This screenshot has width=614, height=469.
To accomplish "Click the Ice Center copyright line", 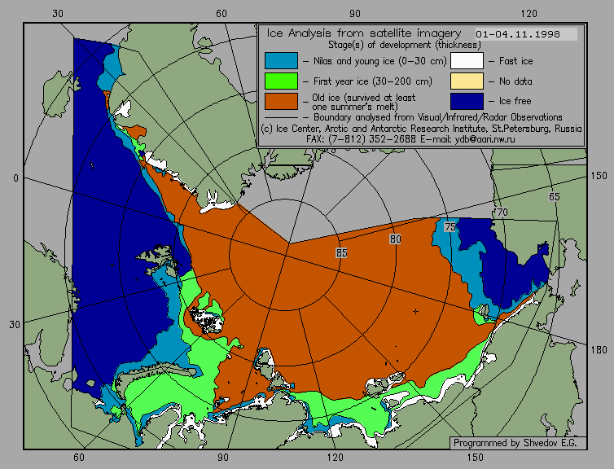I will point(421,129).
